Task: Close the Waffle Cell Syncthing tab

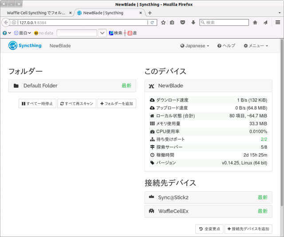Action: pyautogui.click(x=70, y=13)
